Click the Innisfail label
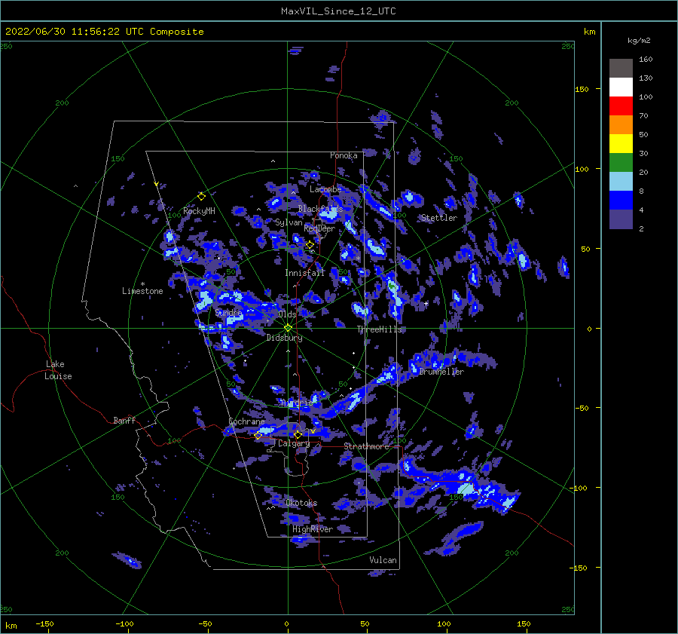The image size is (678, 634). pos(304,273)
